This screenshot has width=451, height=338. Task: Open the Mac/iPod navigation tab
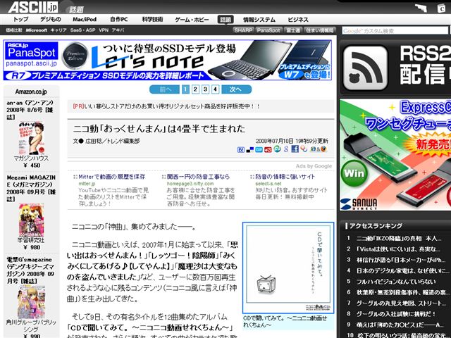(85, 19)
